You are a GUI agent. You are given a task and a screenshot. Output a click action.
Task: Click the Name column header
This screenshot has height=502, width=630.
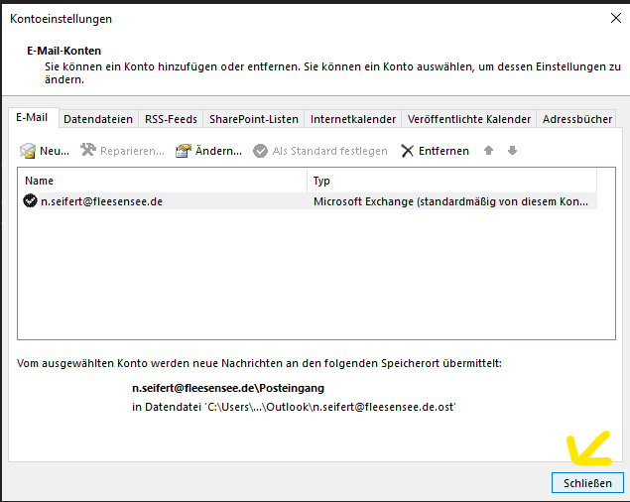163,181
